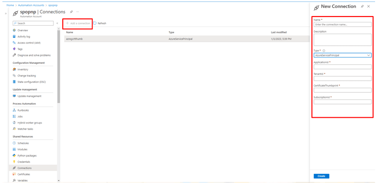Click the AzureServicePrincipal type cell
Screen dimensions: 378x185
tap(180, 39)
